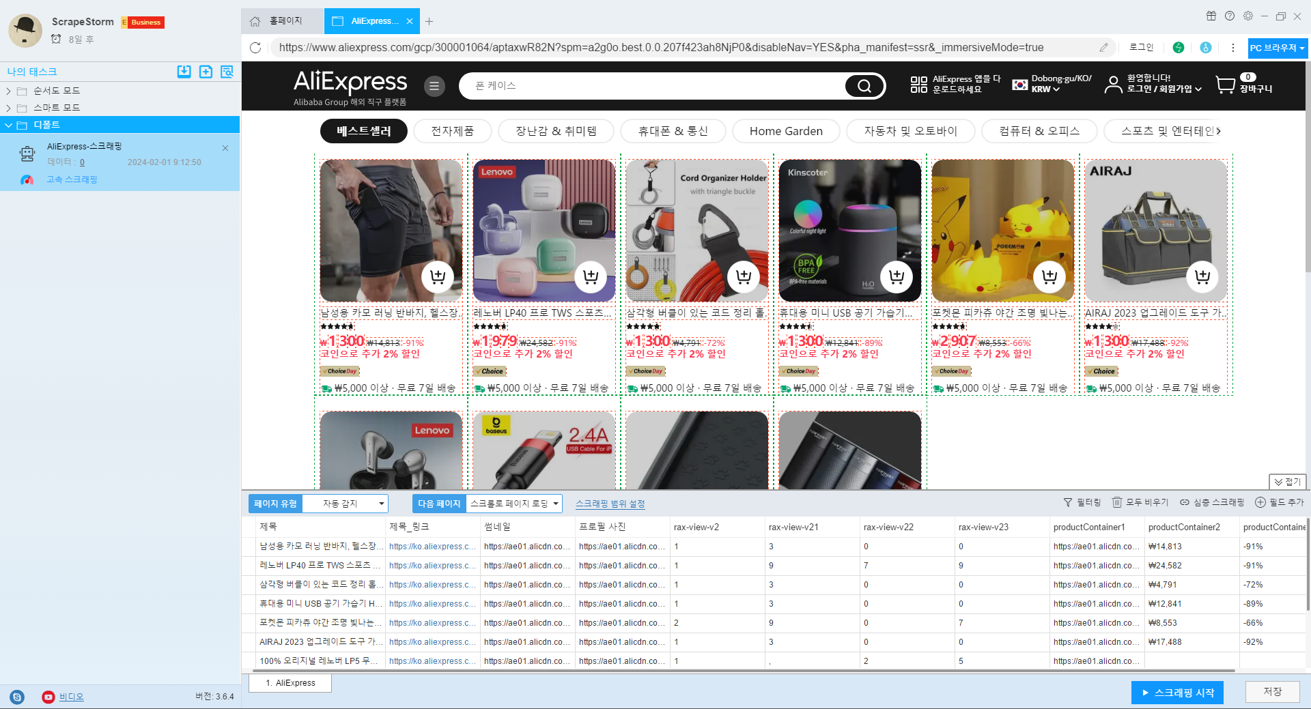Click the 제목 column header

(x=320, y=527)
